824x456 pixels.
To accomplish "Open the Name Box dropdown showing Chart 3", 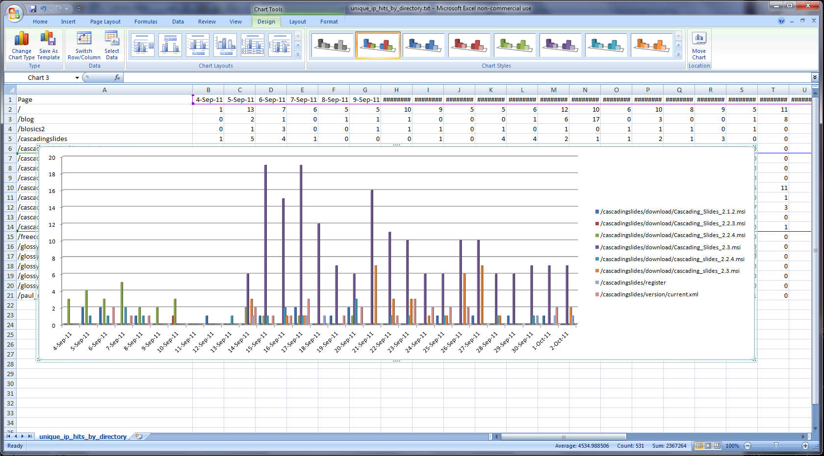I will [x=77, y=77].
